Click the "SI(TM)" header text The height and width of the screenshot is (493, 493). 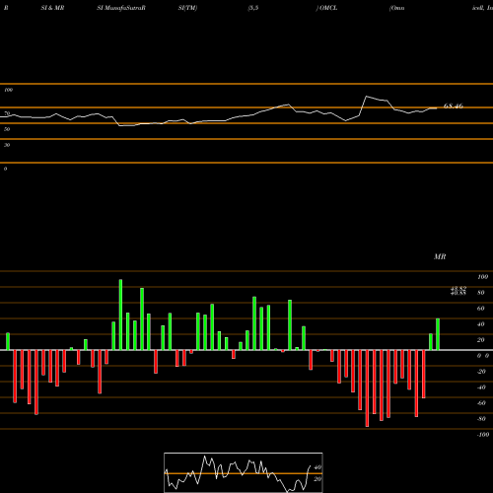187,8
